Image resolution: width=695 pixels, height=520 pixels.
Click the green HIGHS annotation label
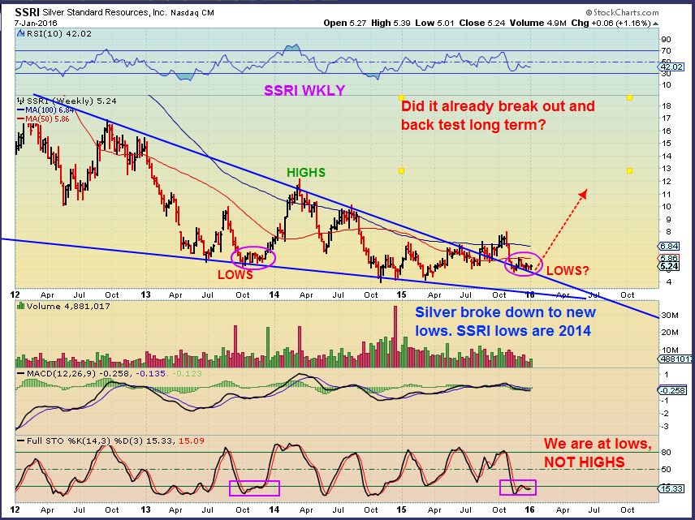(x=306, y=172)
